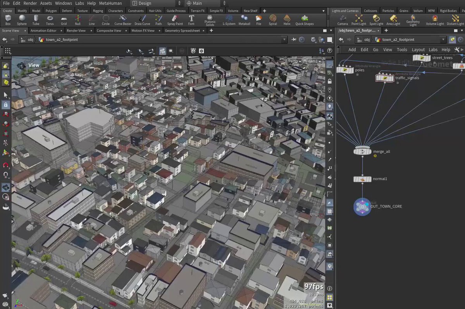Open network editor Tools menu
Viewport: 465px width, 309px height.
click(402, 50)
